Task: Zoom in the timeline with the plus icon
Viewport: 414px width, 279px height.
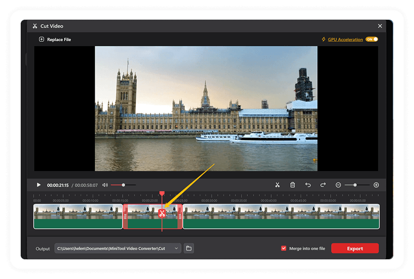Action: tap(376, 185)
